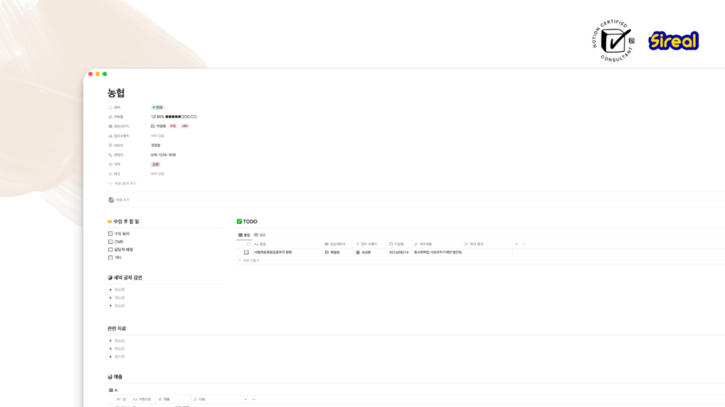The width and height of the screenshot is (725, 407).
Task: Expand the hidden properties chevron row
Action: pos(123,183)
